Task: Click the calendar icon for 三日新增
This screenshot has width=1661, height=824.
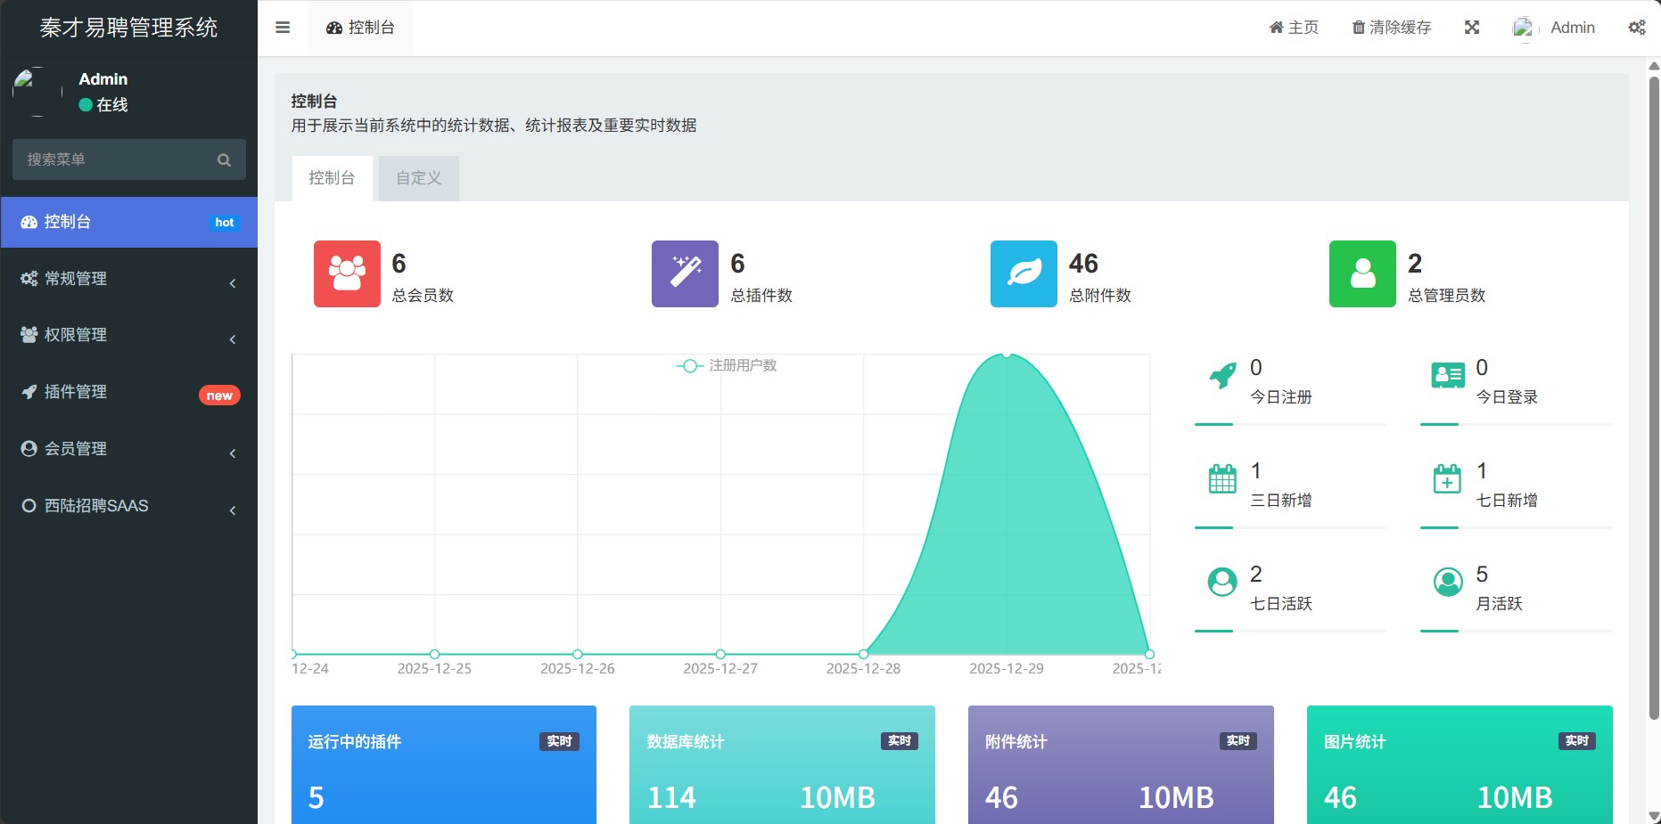Action: [1222, 478]
